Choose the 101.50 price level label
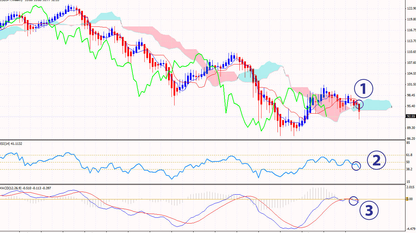The width and height of the screenshot is (416, 233). coord(411,84)
